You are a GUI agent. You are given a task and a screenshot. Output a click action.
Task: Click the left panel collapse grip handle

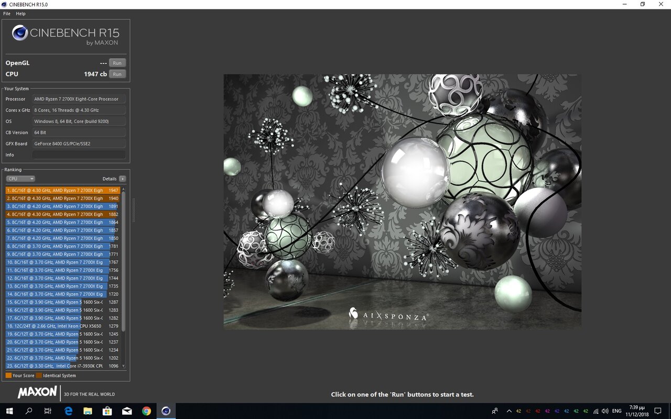133,210
